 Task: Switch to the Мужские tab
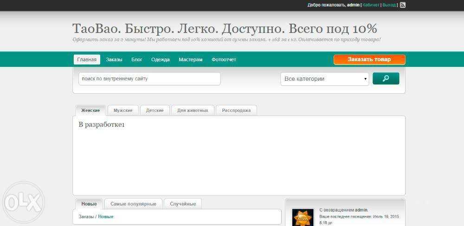coord(123,110)
